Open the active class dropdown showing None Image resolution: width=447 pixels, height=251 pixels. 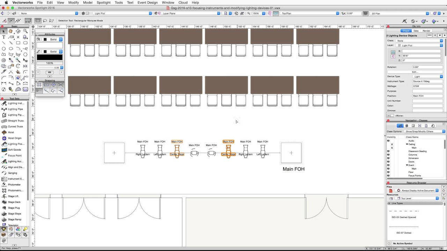pyautogui.click(x=49, y=13)
